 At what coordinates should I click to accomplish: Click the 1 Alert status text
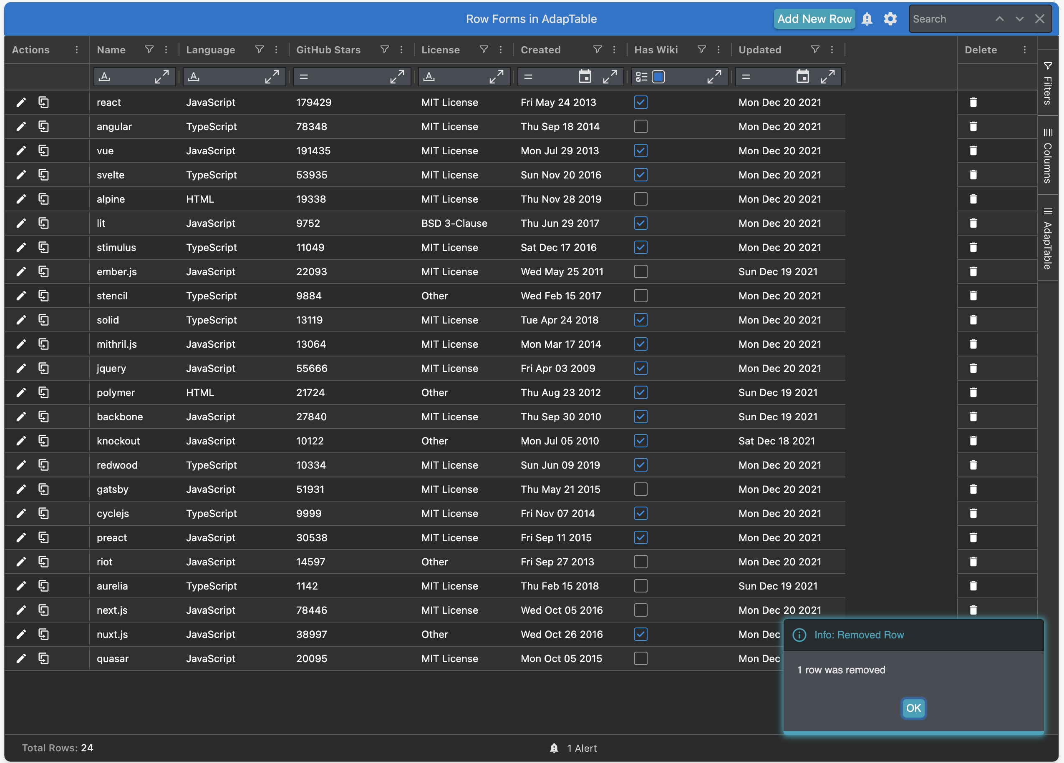click(582, 748)
